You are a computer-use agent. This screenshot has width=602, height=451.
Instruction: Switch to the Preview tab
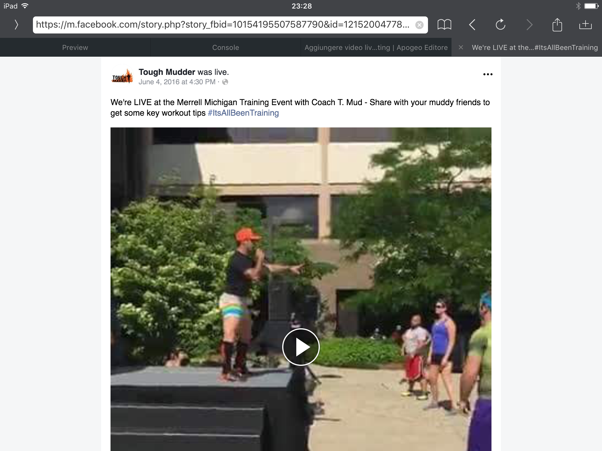coord(75,47)
